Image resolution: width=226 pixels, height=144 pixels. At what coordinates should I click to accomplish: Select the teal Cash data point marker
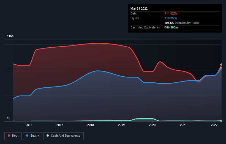pyautogui.click(x=221, y=121)
